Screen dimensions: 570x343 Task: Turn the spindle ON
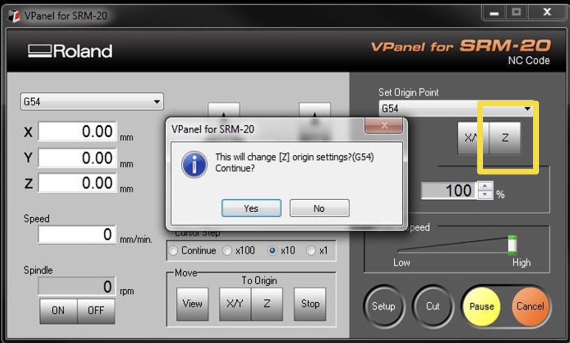tap(58, 311)
